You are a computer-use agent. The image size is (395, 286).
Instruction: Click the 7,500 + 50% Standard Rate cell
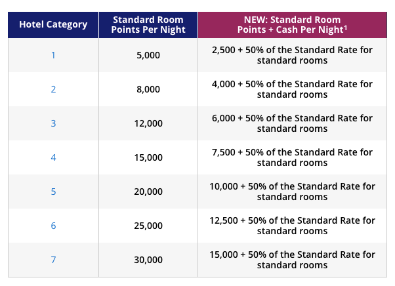[293, 157]
